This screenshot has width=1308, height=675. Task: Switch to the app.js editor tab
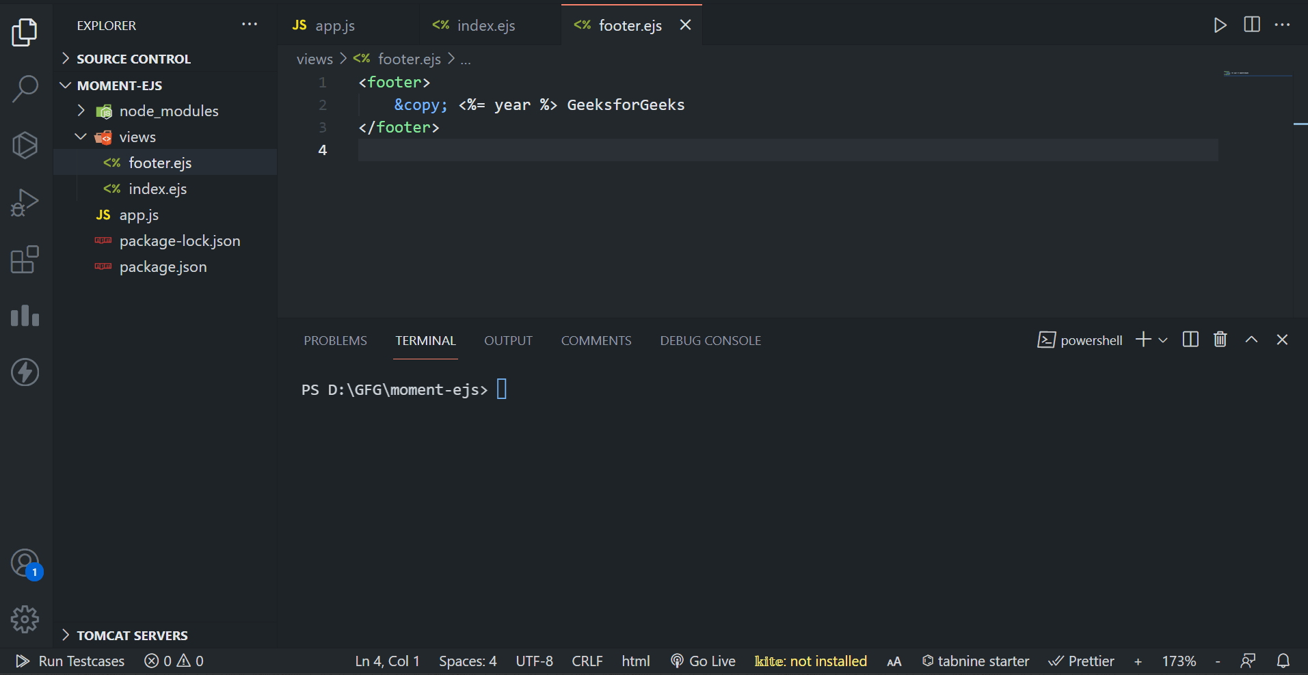coord(334,25)
